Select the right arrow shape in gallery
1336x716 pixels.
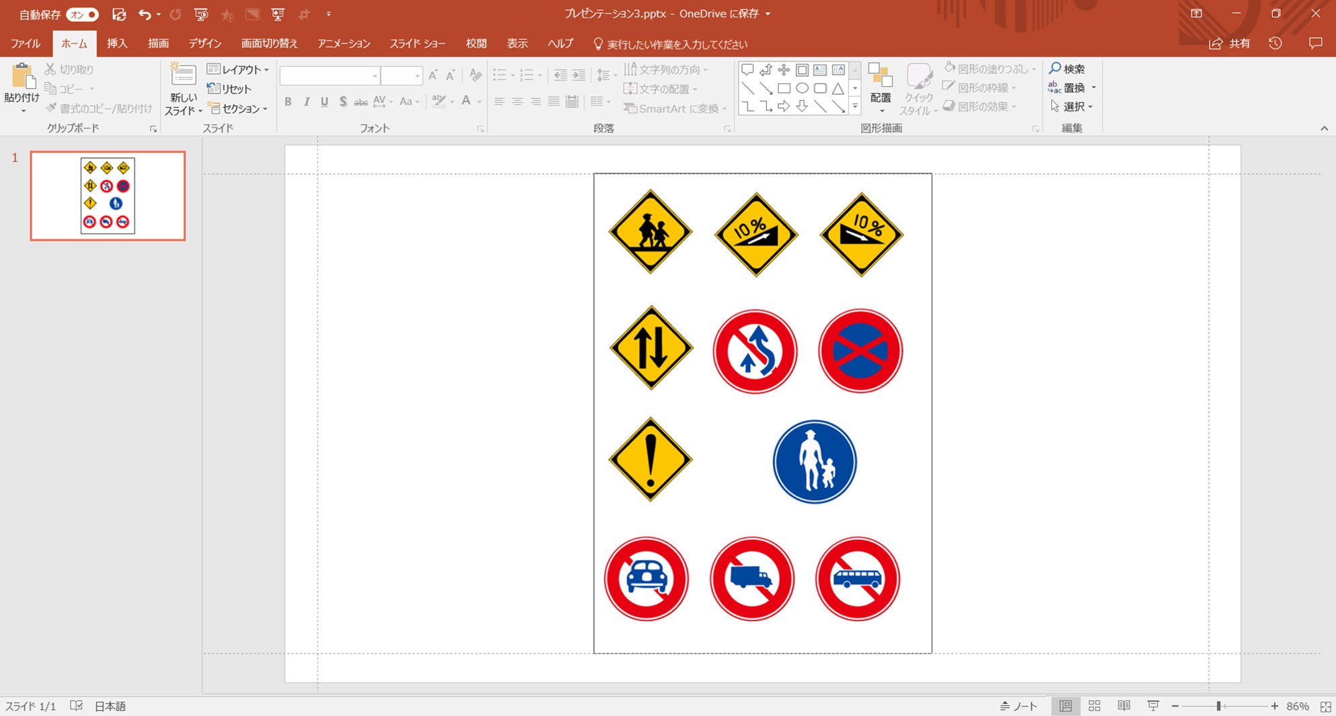[x=784, y=106]
